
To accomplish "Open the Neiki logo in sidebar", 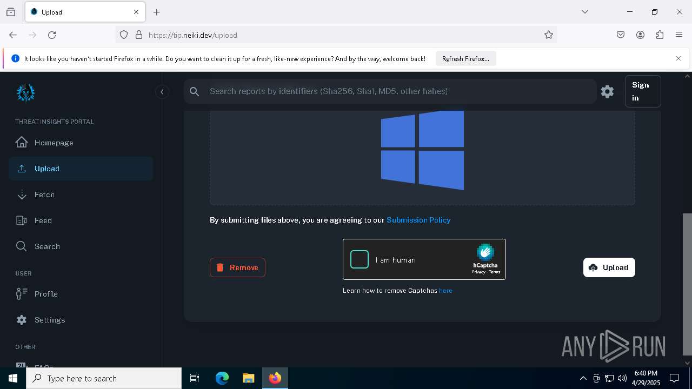I will coord(25,92).
